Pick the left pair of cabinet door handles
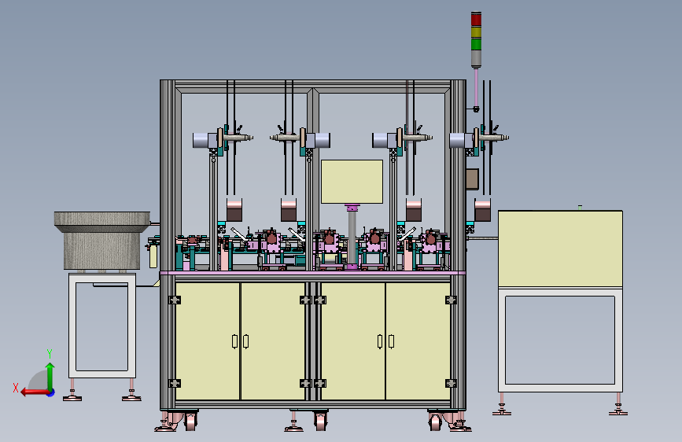The width and height of the screenshot is (682, 442). tap(240, 341)
